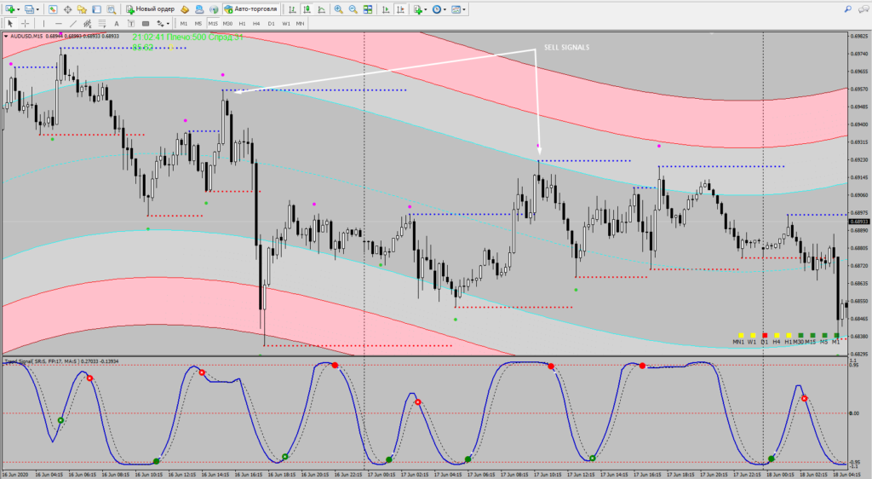Open the Tile Windows chart layout icon
Viewport: 872px width, 479px height.
[366, 9]
